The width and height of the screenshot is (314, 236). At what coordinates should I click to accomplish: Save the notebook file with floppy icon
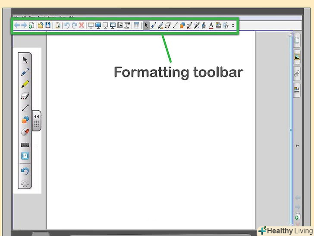pyautogui.click(x=48, y=25)
